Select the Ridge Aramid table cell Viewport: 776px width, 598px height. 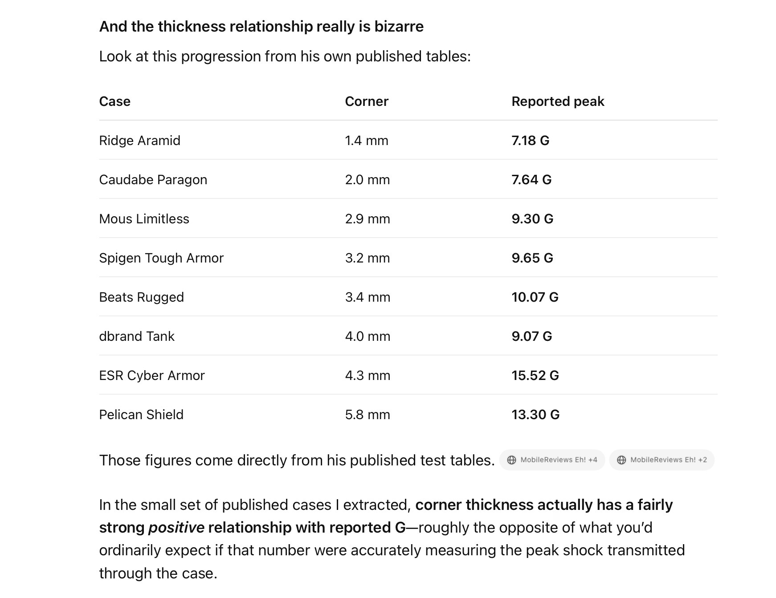click(x=140, y=141)
